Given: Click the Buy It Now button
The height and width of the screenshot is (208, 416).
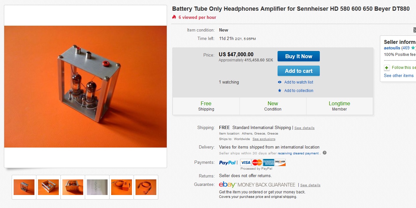Looking at the screenshot, I should coord(298,56).
